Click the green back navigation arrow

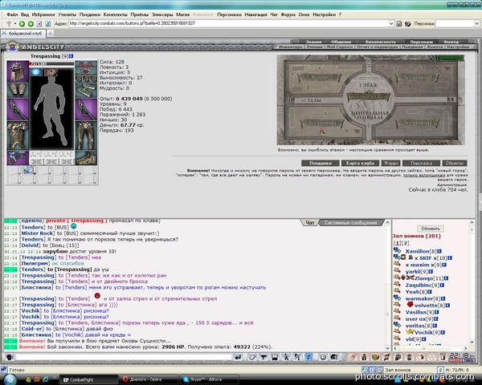click(22, 23)
